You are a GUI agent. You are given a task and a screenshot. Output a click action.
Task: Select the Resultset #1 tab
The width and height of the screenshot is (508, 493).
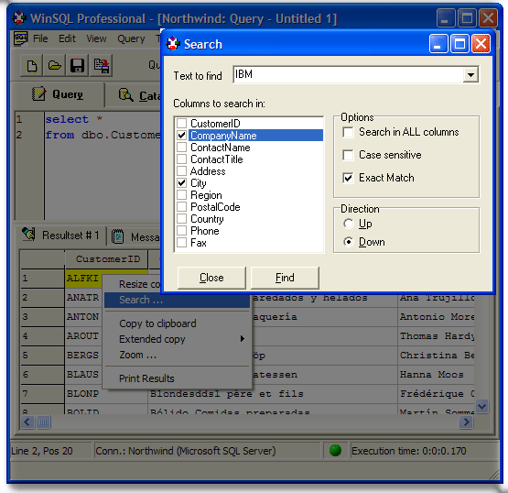pos(61,236)
